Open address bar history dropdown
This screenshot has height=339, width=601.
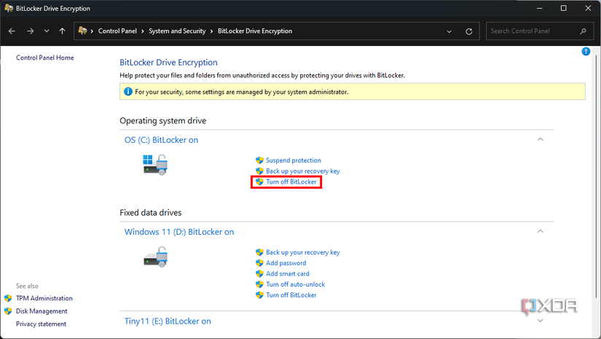point(449,31)
